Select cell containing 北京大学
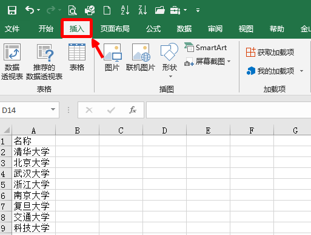Screen dimensions: 311x235 33,163
